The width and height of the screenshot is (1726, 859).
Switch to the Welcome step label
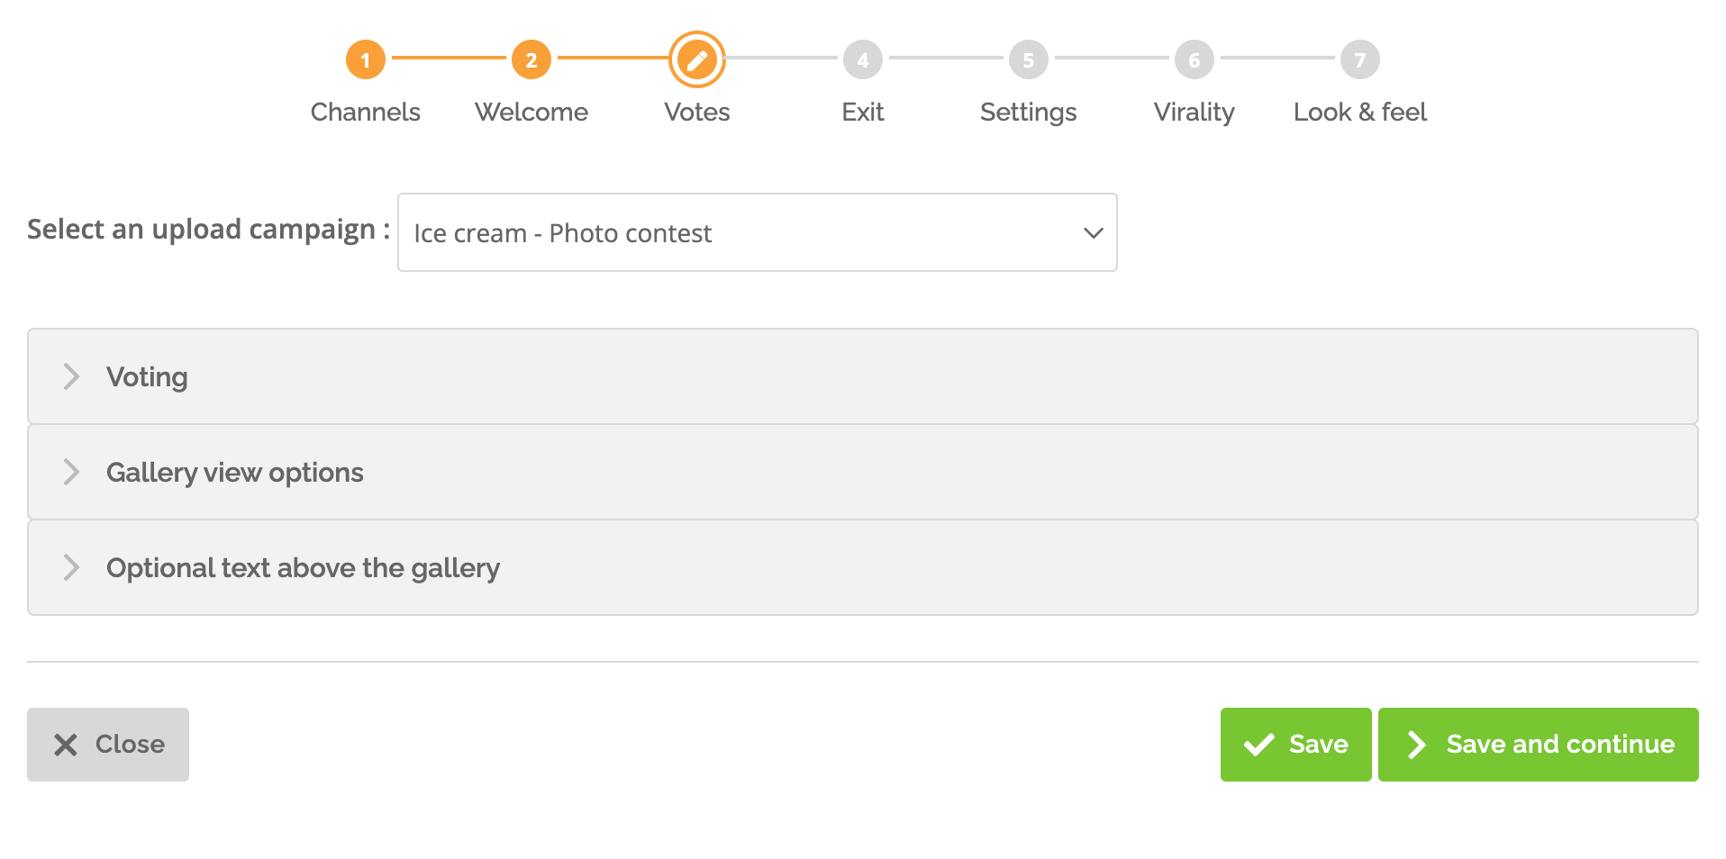[x=531, y=112]
